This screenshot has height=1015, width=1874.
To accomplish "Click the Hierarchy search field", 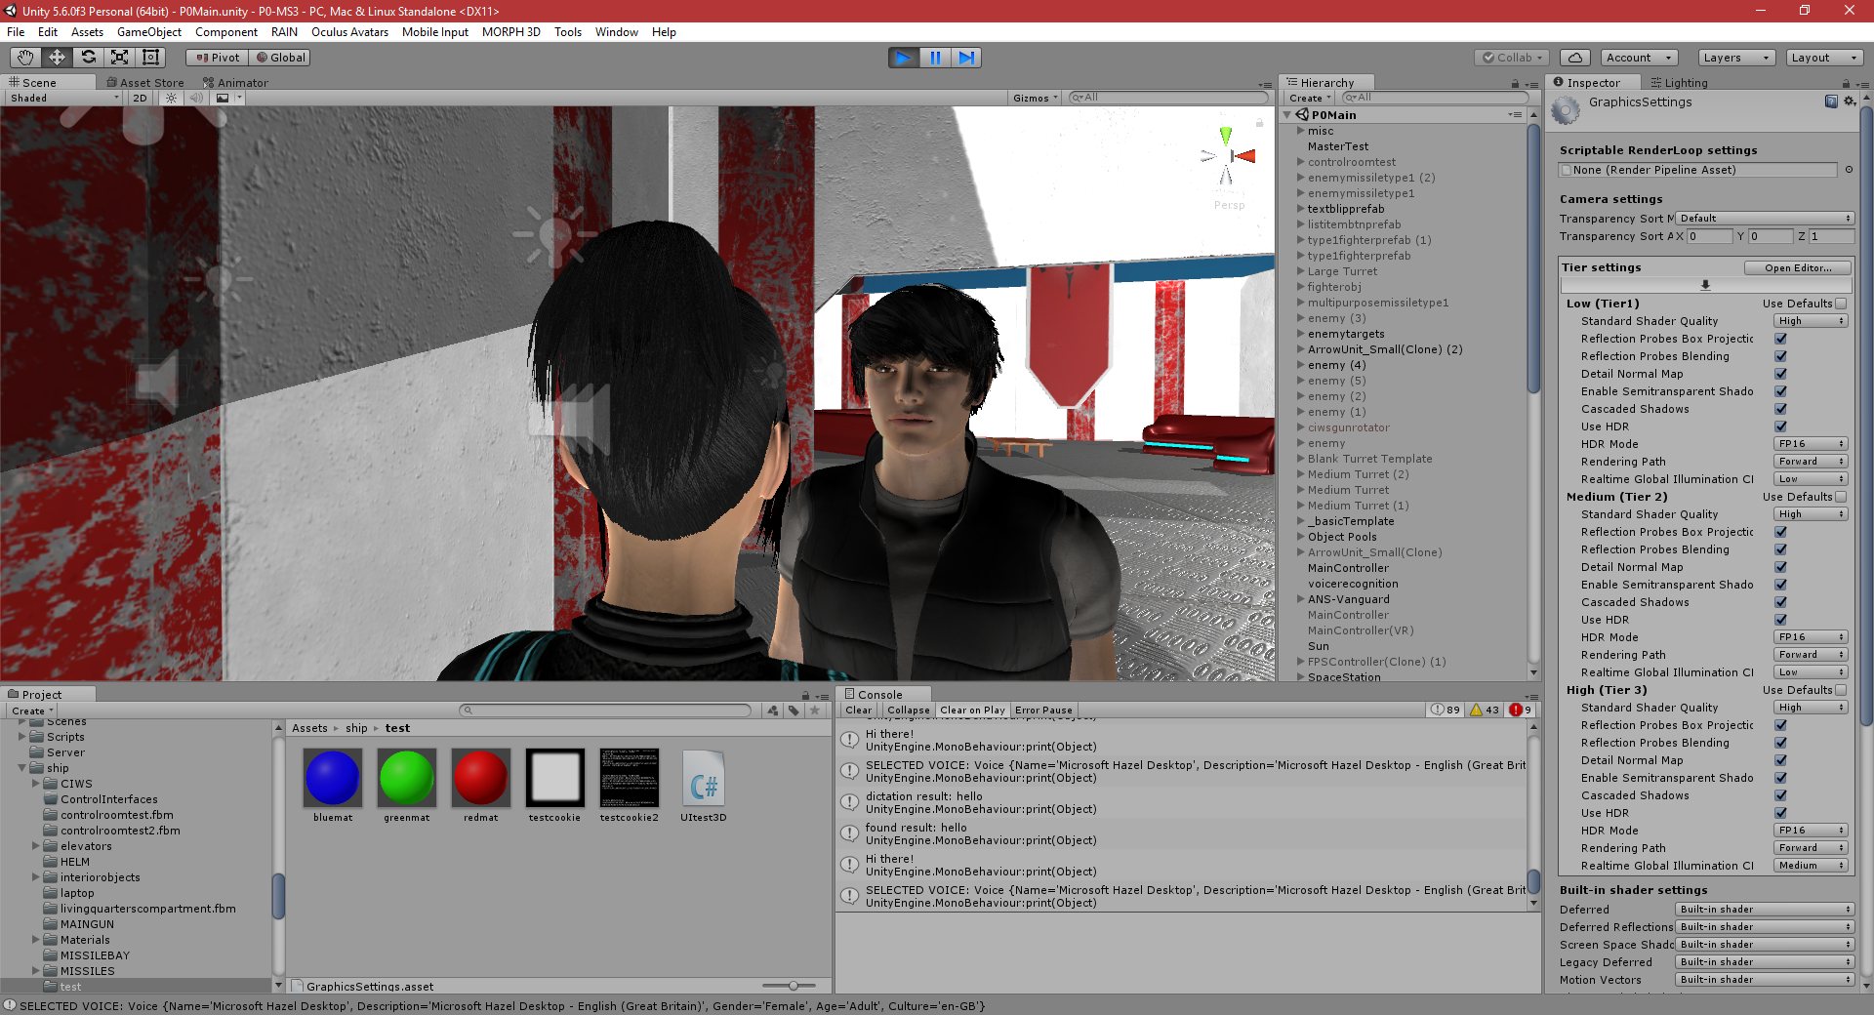I will click(1435, 98).
